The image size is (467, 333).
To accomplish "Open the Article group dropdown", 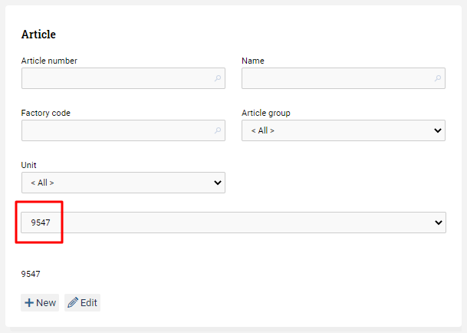I will (x=344, y=130).
